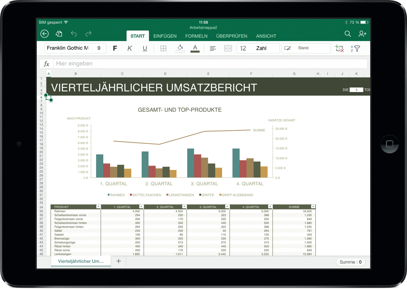
Task: Open filter dropdown for 1. QUARTAL column
Action: tap(141, 207)
